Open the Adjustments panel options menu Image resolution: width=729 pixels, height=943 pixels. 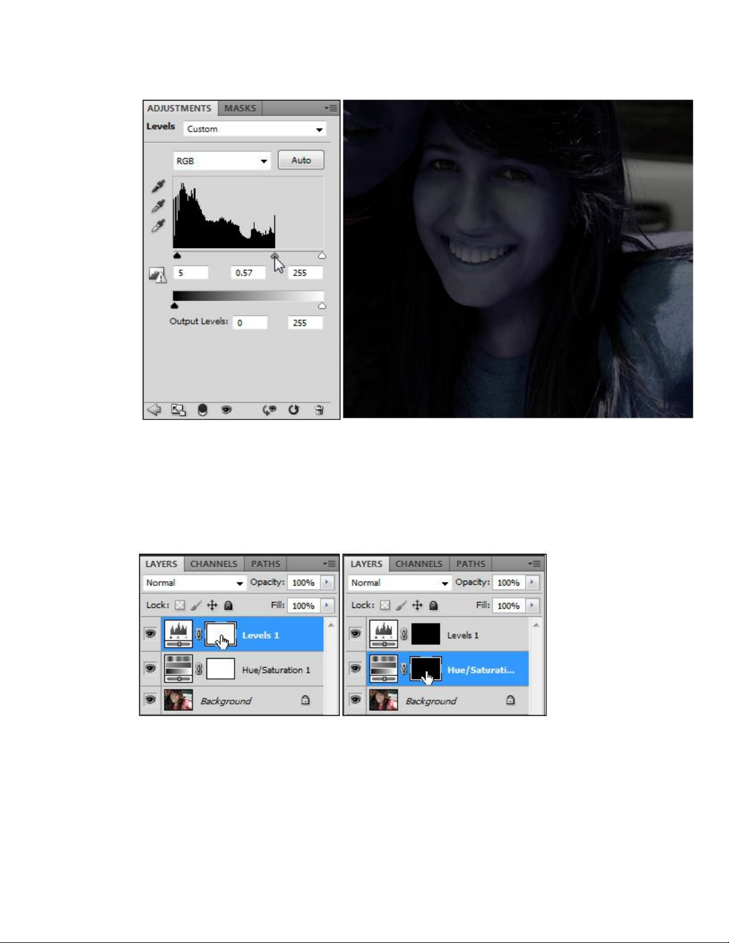click(331, 108)
